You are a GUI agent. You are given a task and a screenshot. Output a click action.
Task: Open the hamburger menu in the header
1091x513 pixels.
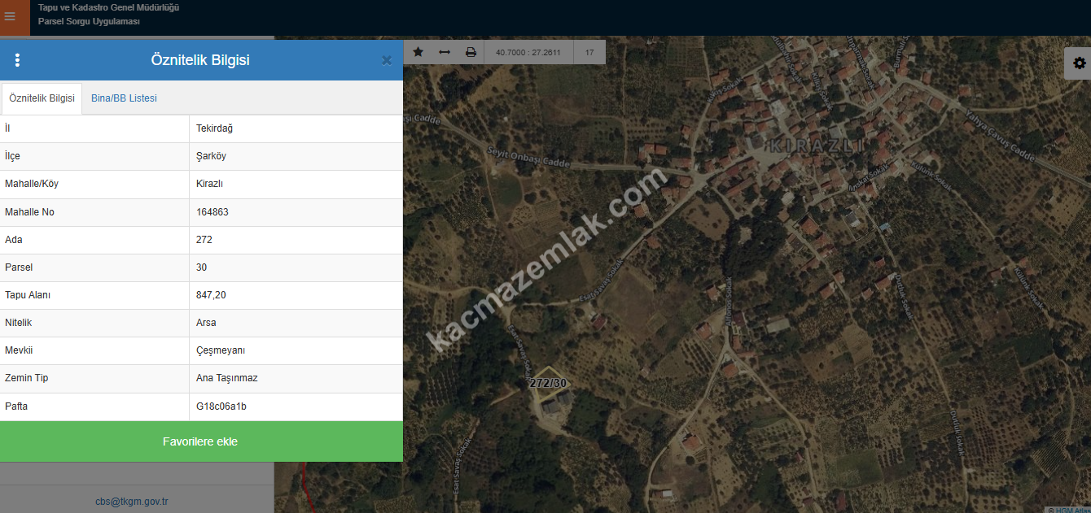[x=10, y=16]
